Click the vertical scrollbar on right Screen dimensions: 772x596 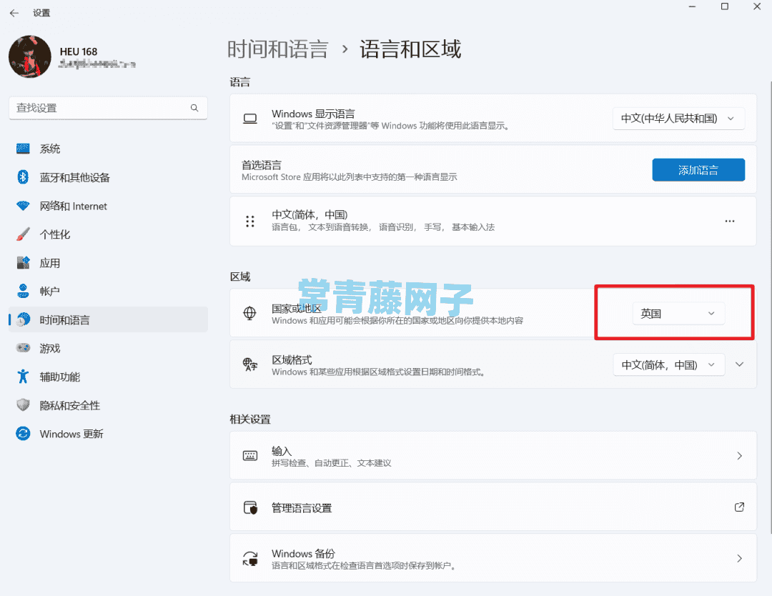pos(770,306)
